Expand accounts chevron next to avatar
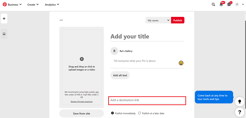 pyautogui.click(x=243, y=5)
